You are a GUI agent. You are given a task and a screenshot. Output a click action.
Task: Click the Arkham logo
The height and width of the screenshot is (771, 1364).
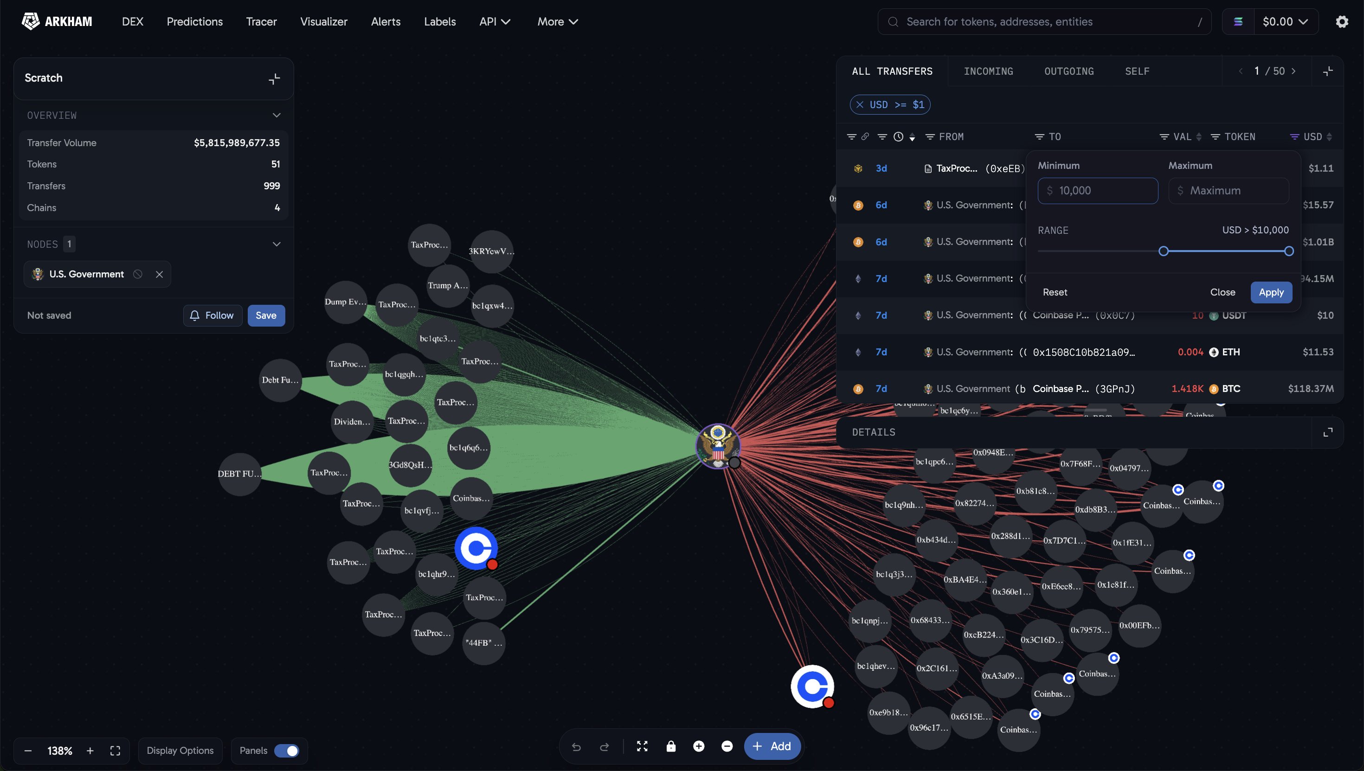click(x=57, y=22)
